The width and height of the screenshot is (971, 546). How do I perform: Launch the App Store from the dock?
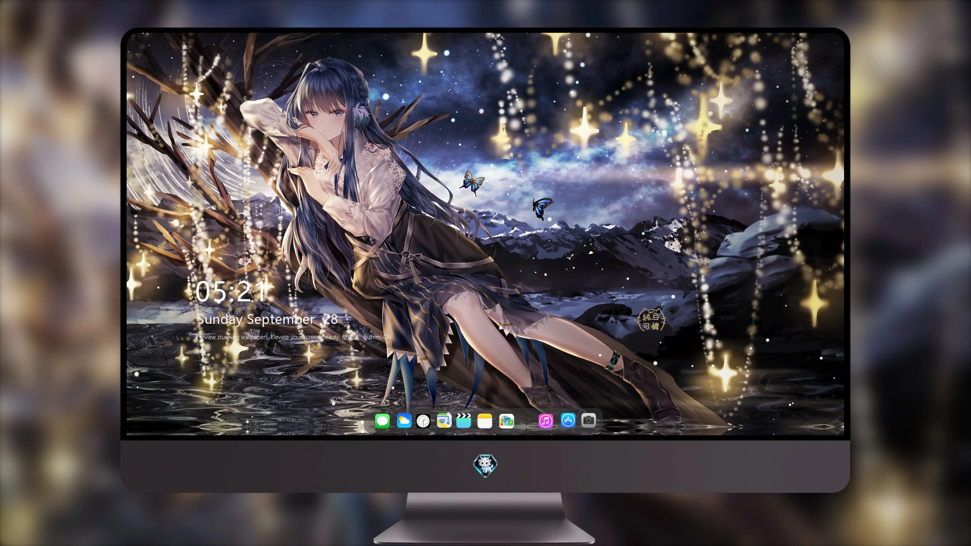pyautogui.click(x=568, y=420)
